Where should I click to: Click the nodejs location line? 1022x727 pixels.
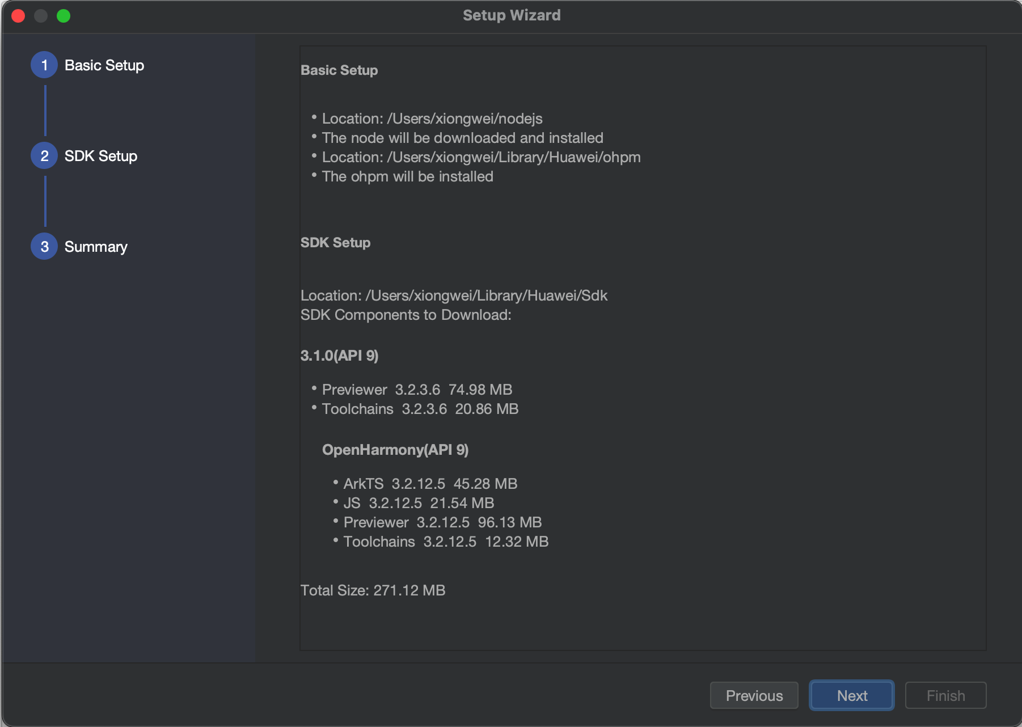point(432,119)
